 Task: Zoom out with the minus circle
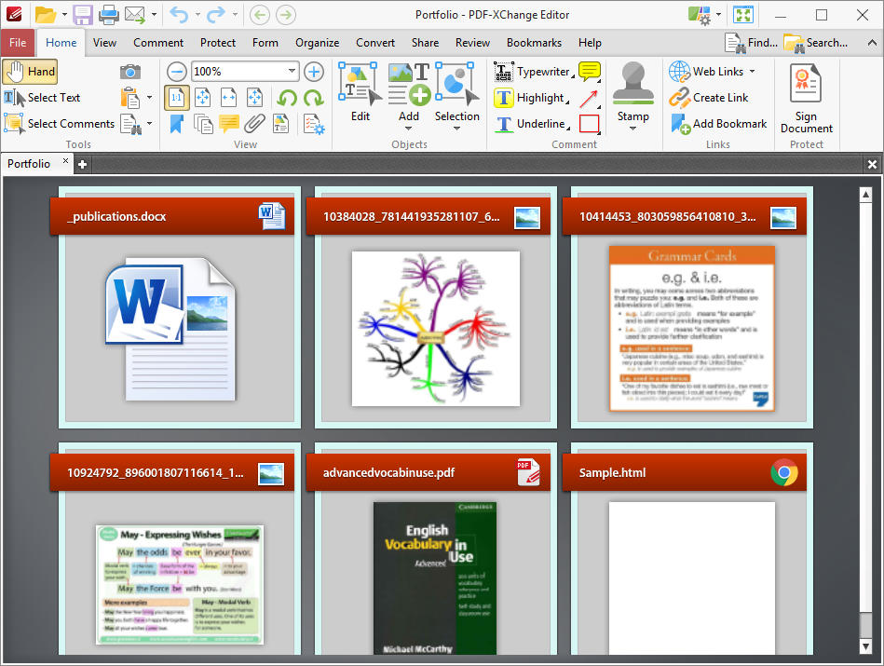176,72
